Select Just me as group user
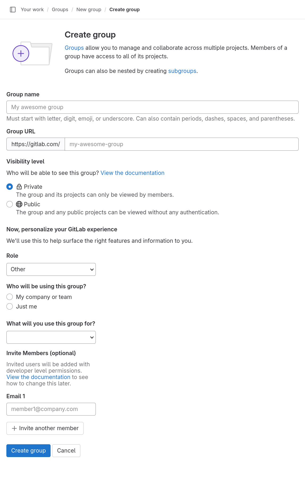This screenshot has width=305, height=497. pyautogui.click(x=10, y=306)
